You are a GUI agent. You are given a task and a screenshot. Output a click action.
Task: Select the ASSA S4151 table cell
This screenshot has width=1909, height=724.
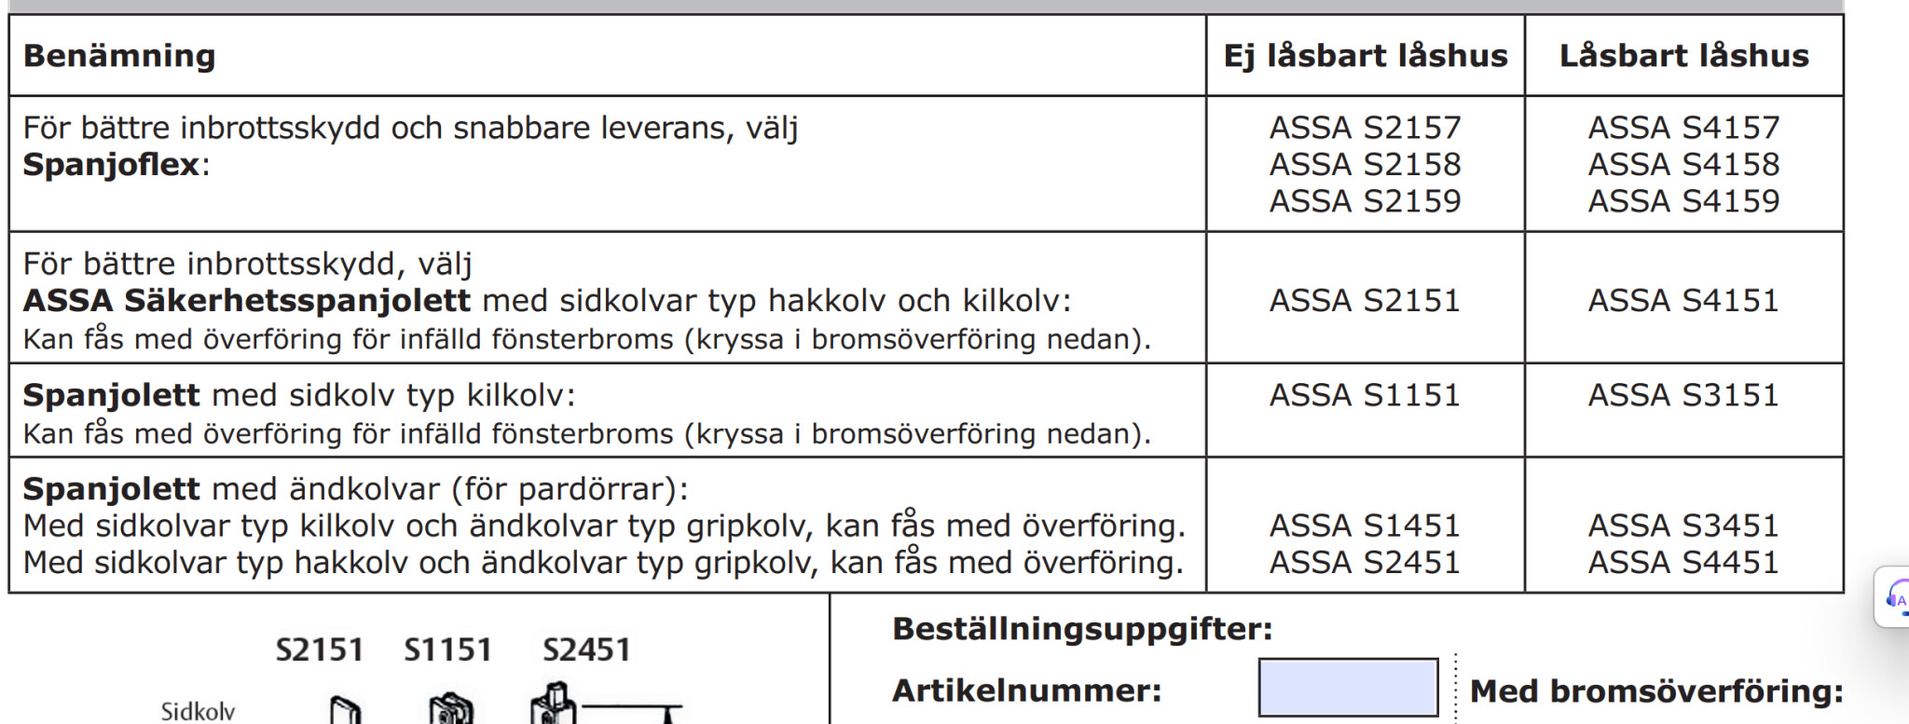[1683, 300]
